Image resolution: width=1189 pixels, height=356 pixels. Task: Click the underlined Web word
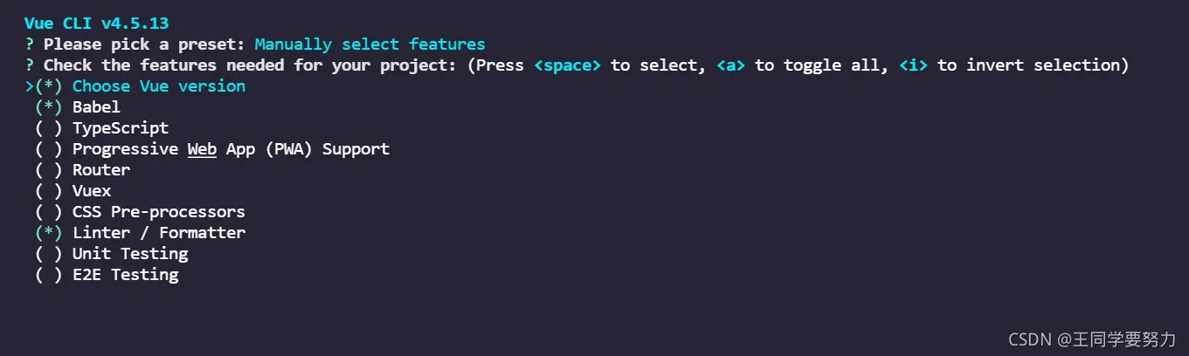202,149
